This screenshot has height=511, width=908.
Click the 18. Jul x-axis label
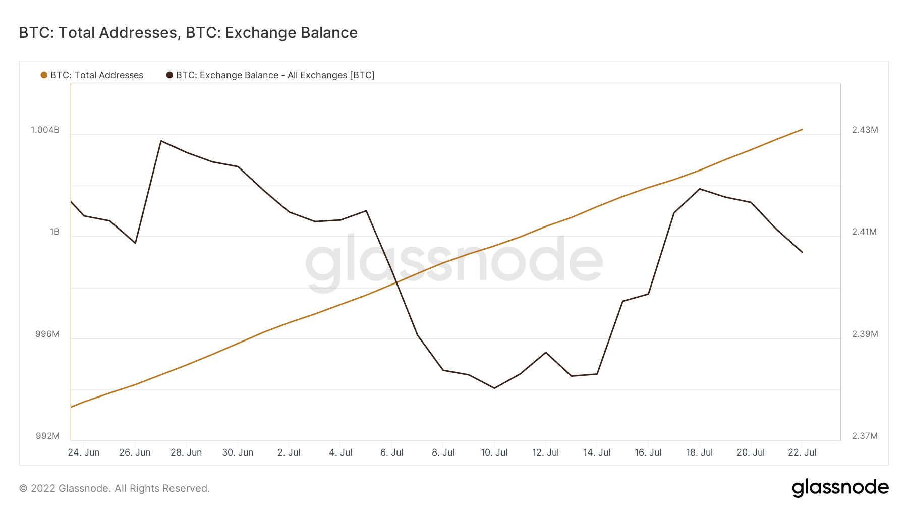(699, 452)
